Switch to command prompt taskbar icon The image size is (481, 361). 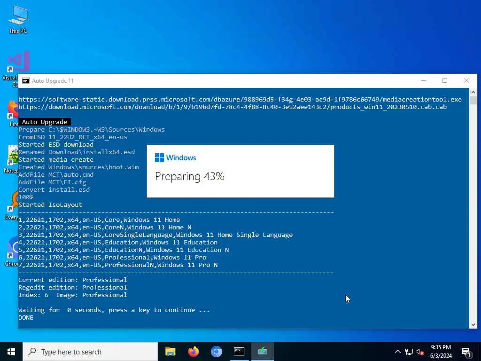coord(239,352)
